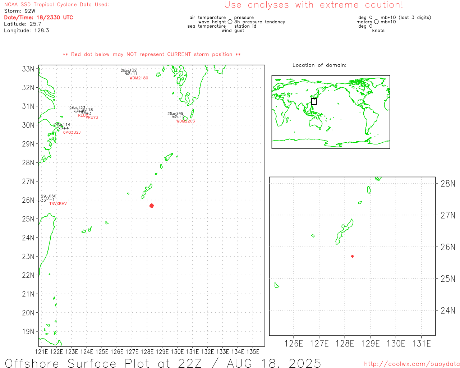Click station ID label 6PG3U2J
Image resolution: width=460 pixels, height=368 pixels.
[72, 132]
